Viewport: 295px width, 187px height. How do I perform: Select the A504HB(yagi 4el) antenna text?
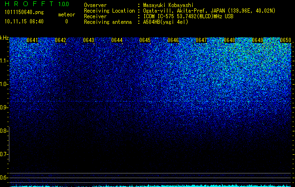click(x=166, y=22)
